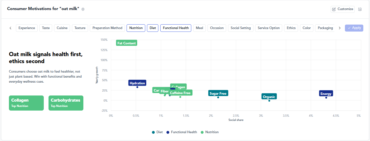This screenshot has width=370, height=141.
Task: Click the Fat Content chart label
Action: 127,43
